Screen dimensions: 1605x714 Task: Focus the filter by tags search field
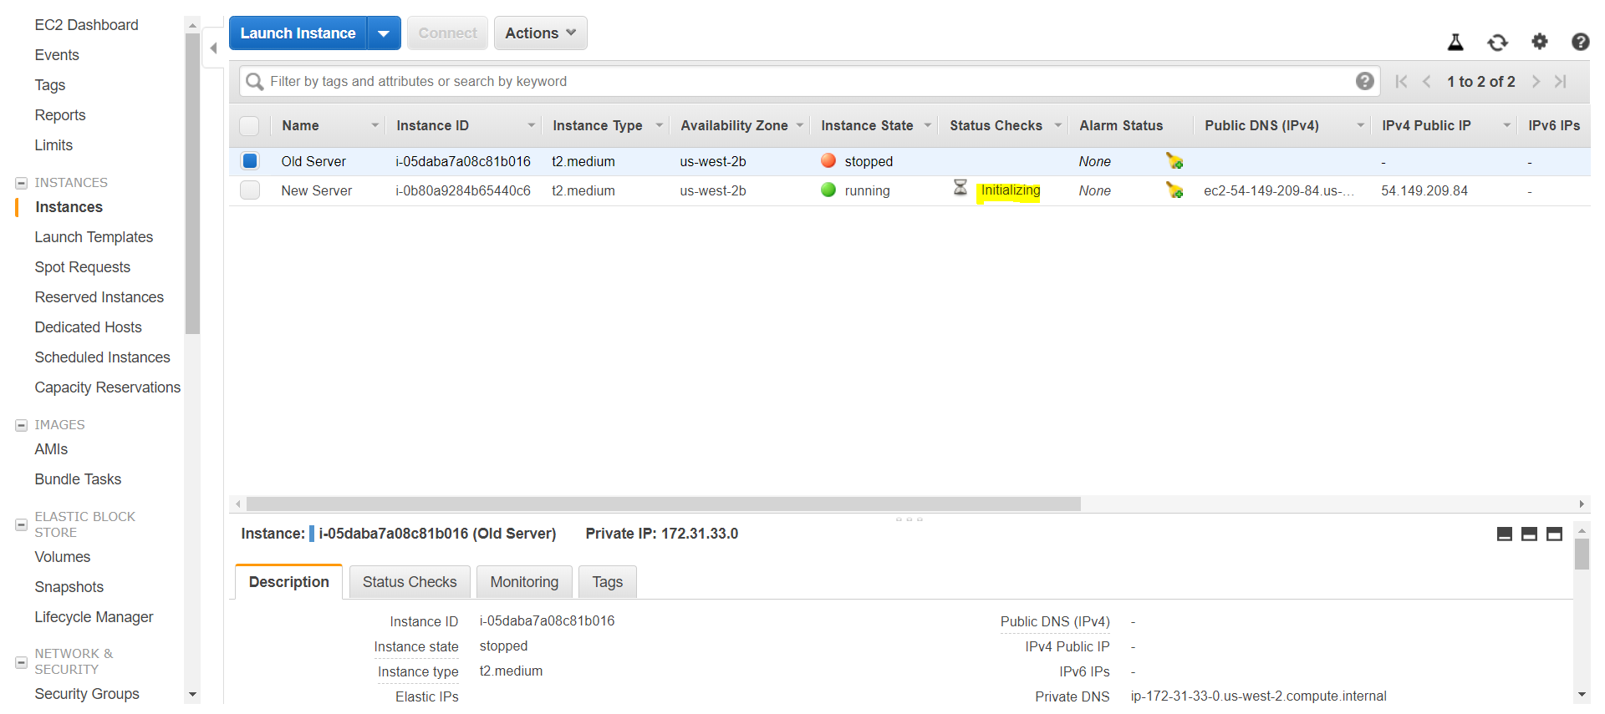[809, 81]
